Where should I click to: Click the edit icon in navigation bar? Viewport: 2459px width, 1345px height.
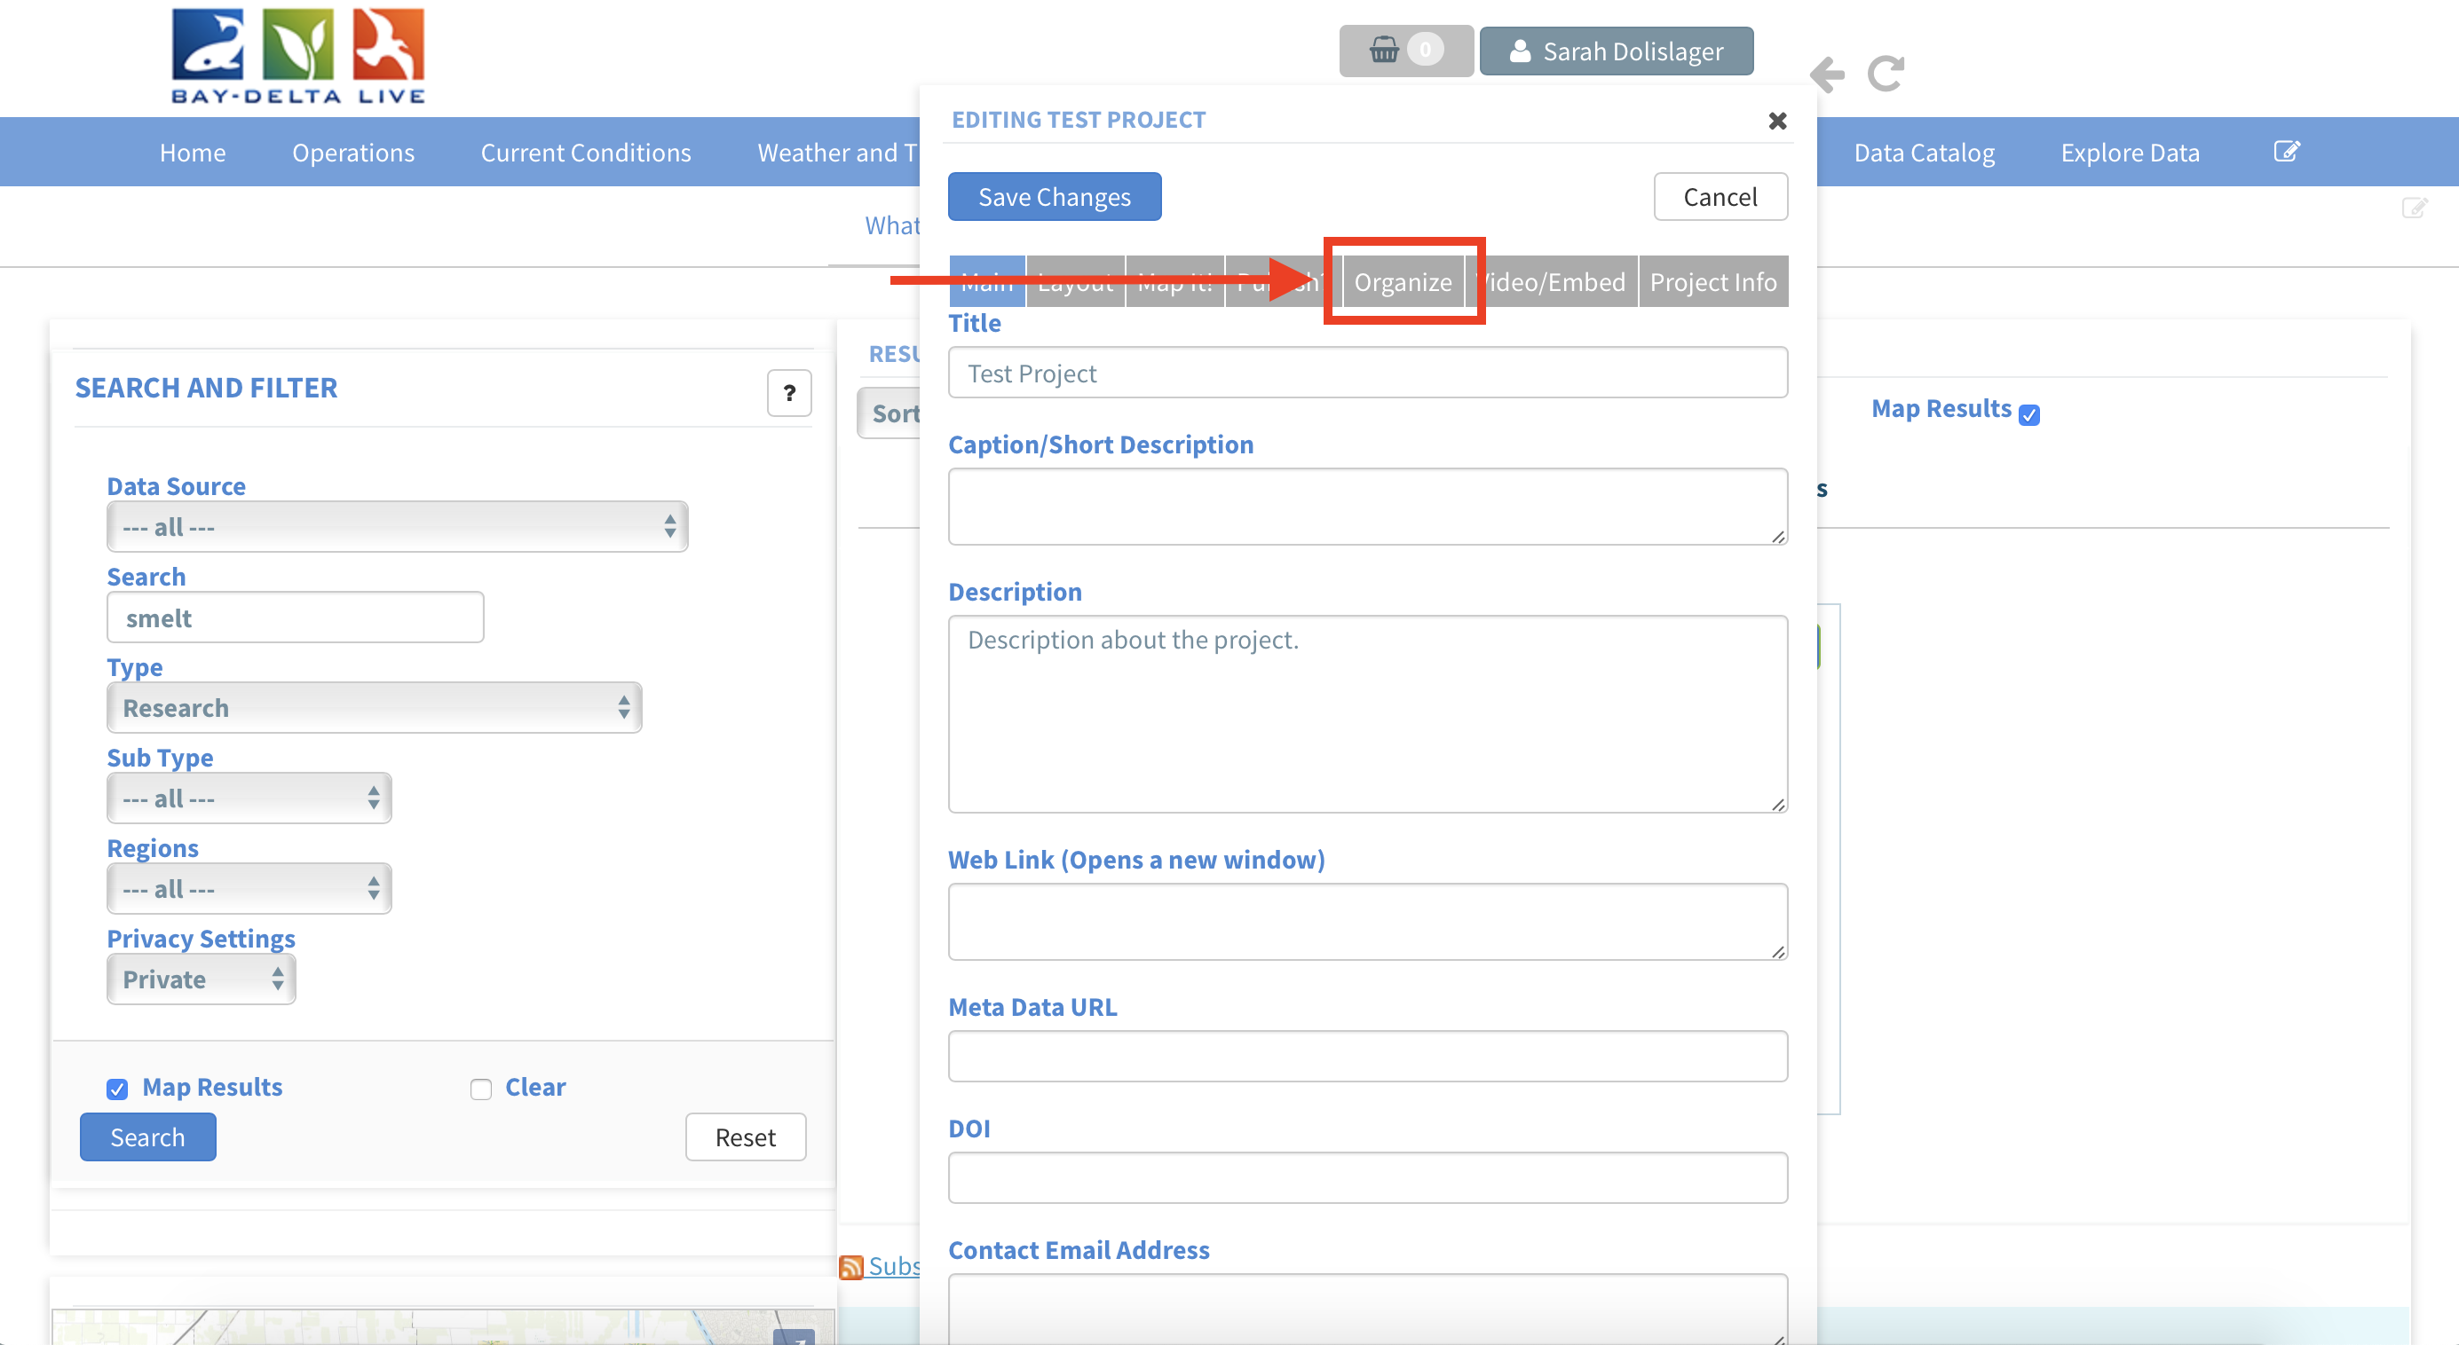coord(2287,152)
